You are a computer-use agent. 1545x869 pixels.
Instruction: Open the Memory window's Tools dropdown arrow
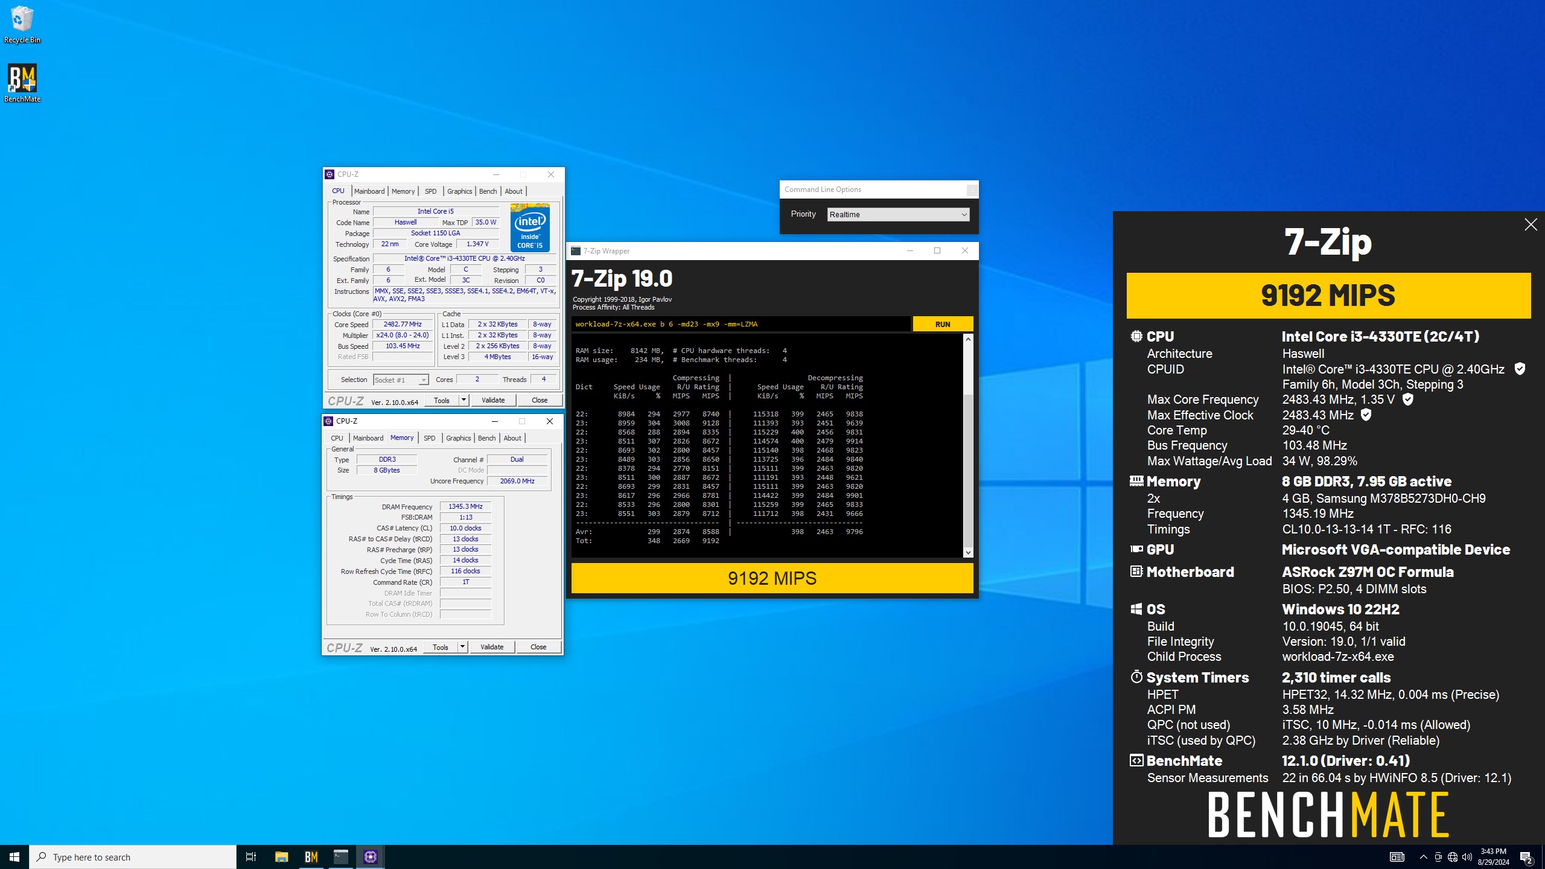pyautogui.click(x=462, y=647)
